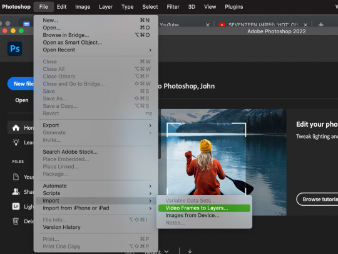This screenshot has height=254, width=338.
Task: Open the 3D menu
Action: pos(192,7)
